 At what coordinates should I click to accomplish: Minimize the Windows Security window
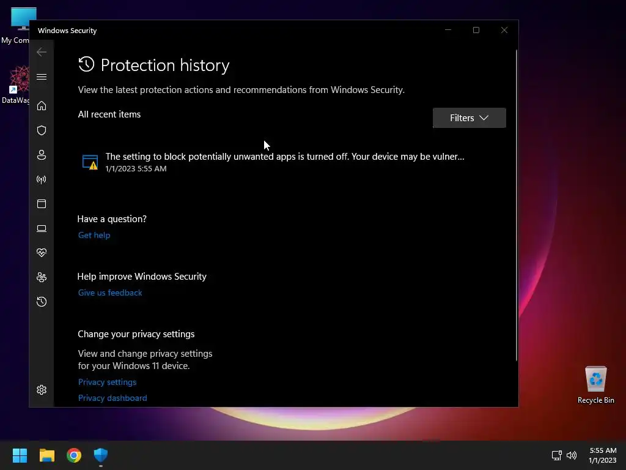coord(448,31)
